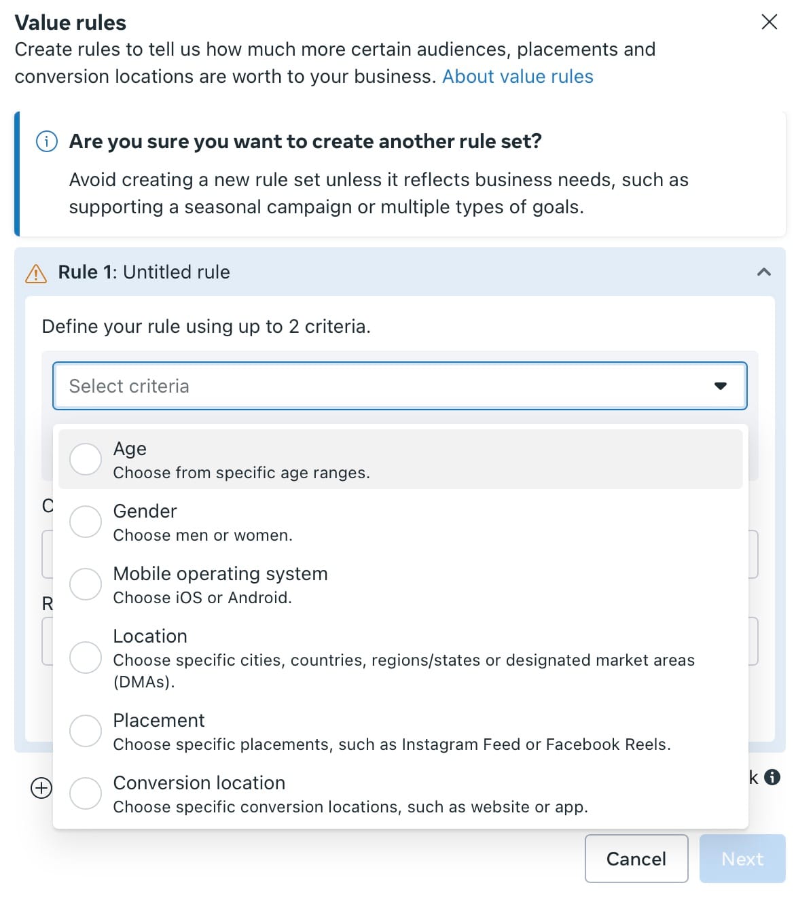Click the plus icon to add rule
The width and height of the screenshot is (796, 898).
tap(41, 788)
